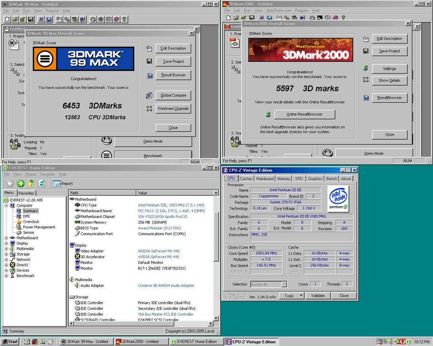Click icon beside Edit Description in 3DMark 99 dialog
This screenshot has height=346, width=433.
click(149, 48)
